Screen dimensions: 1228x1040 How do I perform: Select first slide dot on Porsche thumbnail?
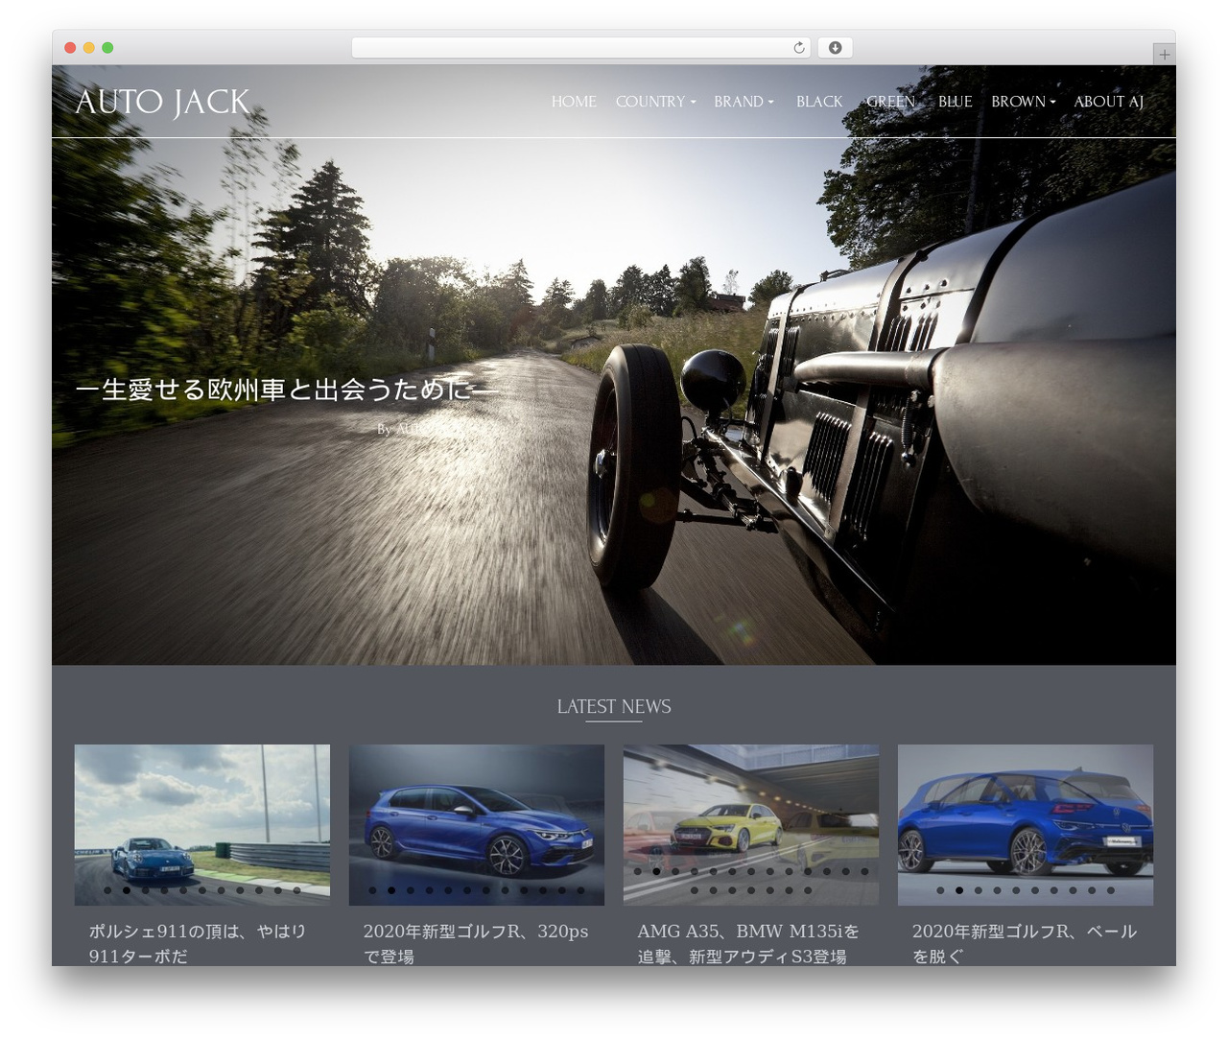click(x=107, y=890)
